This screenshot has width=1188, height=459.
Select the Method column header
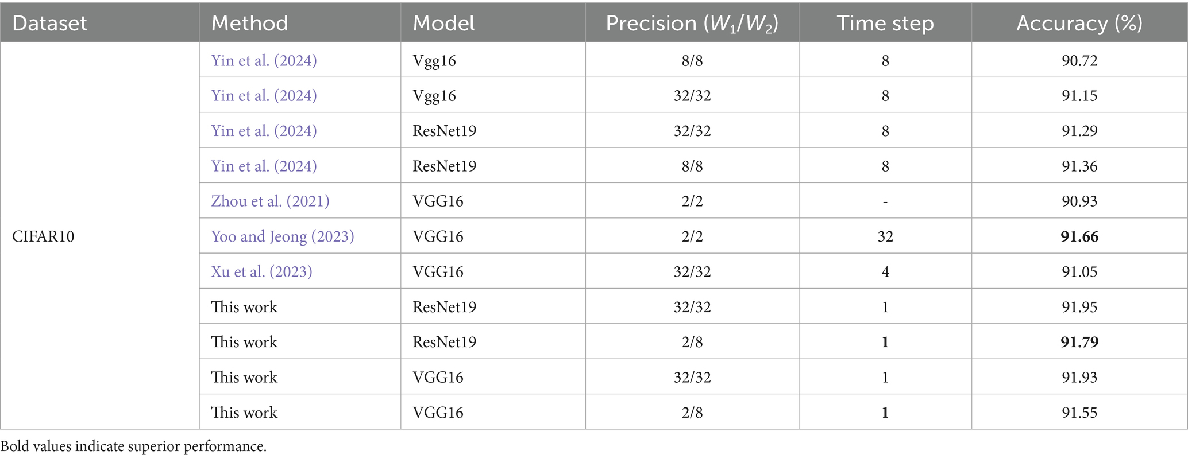tap(249, 23)
